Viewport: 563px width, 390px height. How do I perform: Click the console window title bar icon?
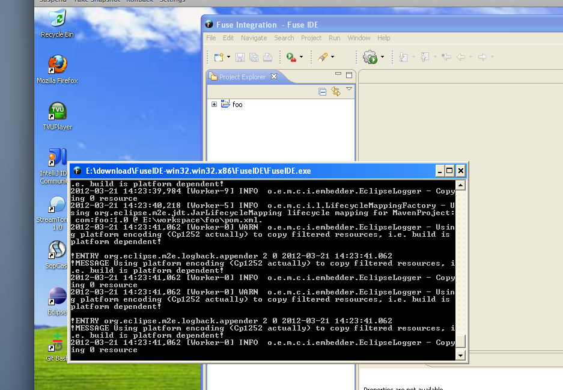(x=77, y=171)
